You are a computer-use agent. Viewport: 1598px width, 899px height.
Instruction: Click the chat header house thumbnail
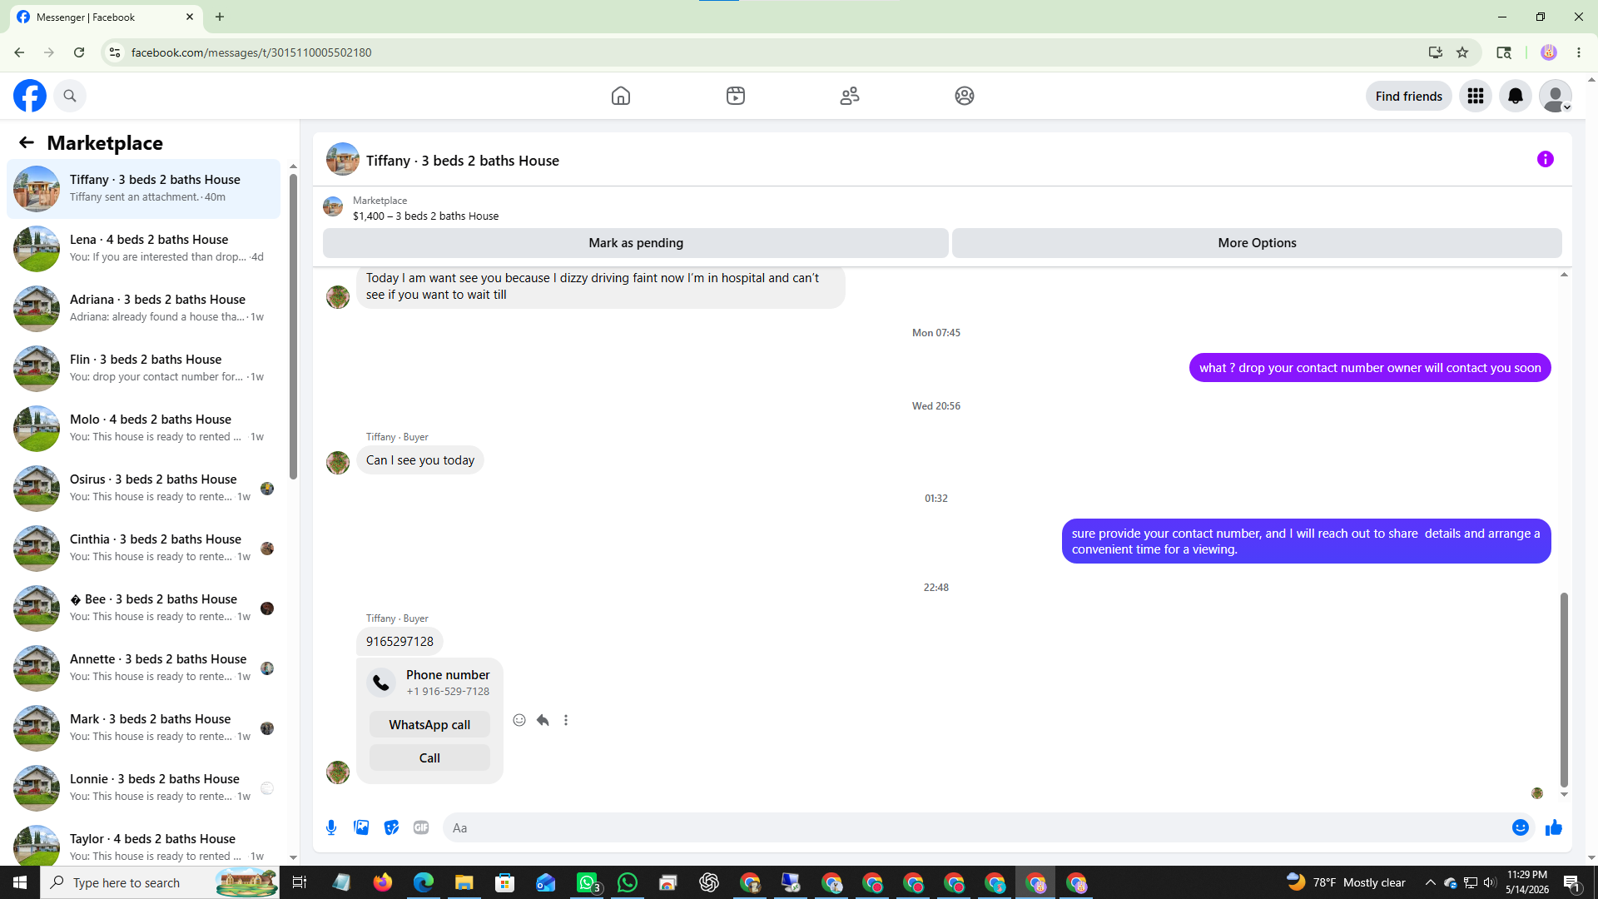click(x=343, y=160)
